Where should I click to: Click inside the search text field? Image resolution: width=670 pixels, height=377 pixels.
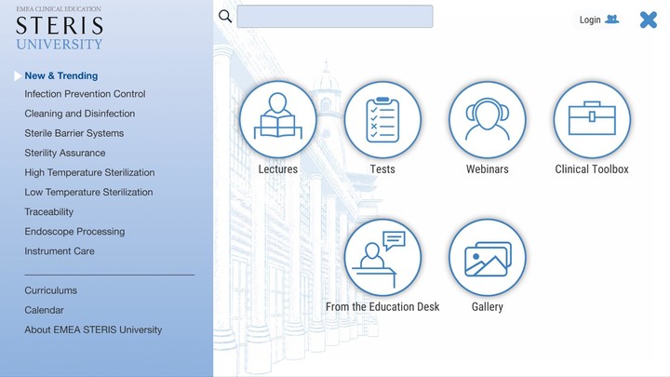tap(334, 17)
